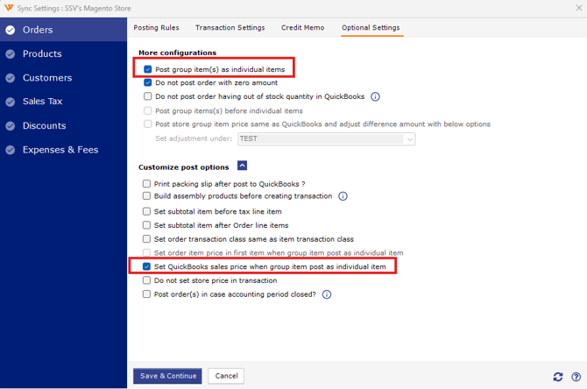Open the Expenses & Fees section in sidebar
The height and width of the screenshot is (389, 587).
(x=63, y=150)
